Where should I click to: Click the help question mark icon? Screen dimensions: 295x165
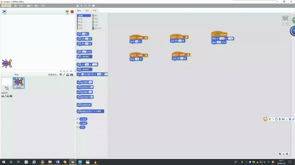(93, 5)
